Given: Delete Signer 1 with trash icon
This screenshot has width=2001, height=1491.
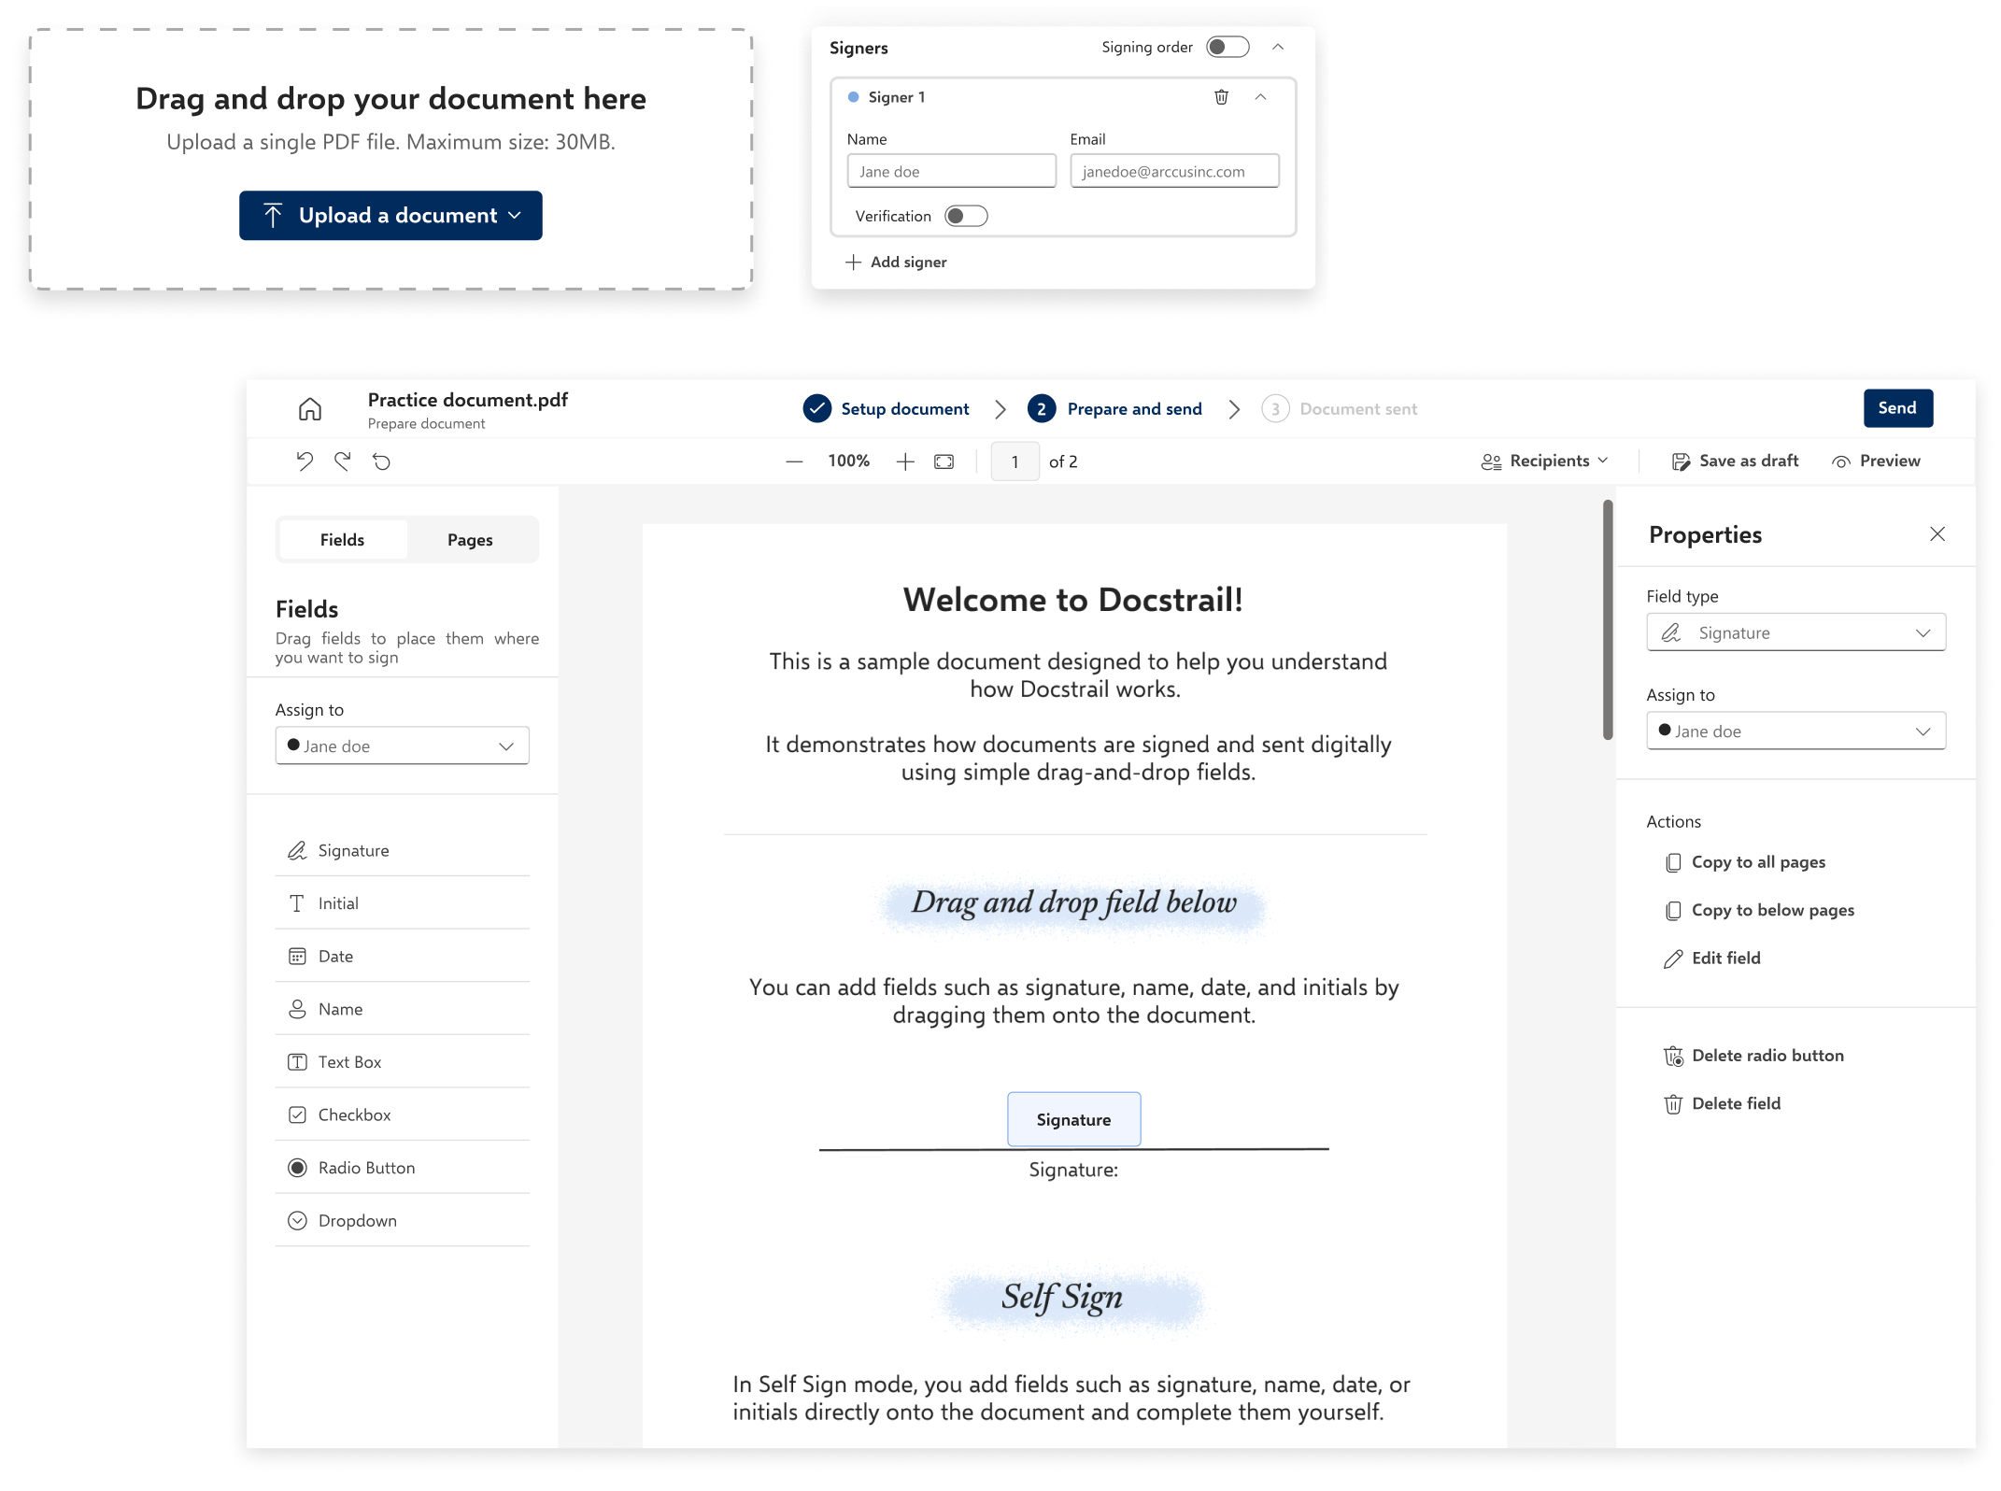Looking at the screenshot, I should (x=1221, y=97).
